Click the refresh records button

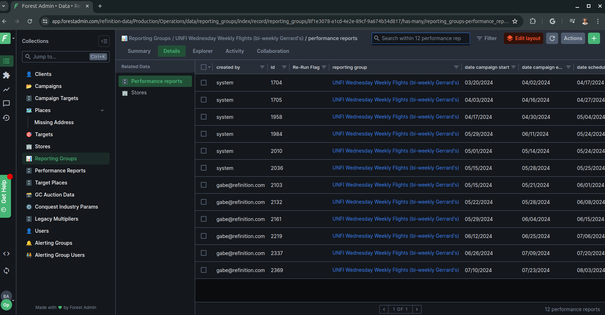[552, 38]
